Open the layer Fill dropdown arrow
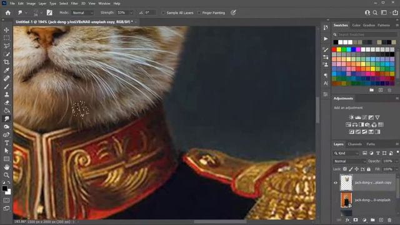Viewport: 400px width, 225px height. pos(396,169)
